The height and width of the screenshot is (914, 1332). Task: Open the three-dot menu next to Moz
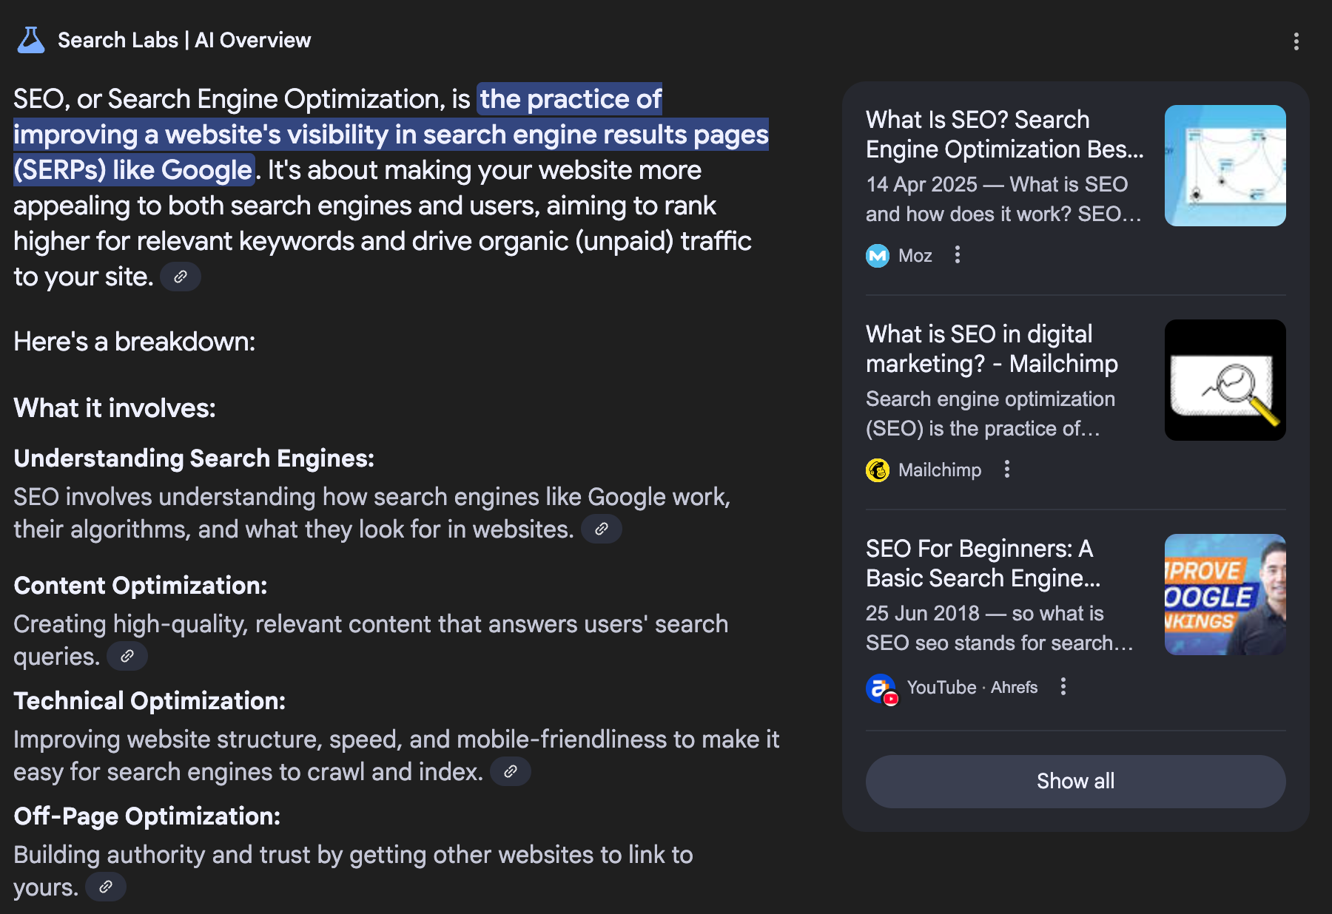958,255
